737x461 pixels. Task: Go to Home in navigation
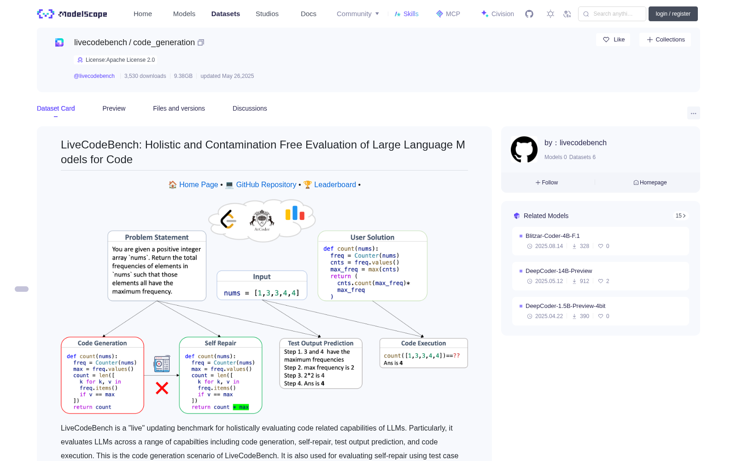pyautogui.click(x=143, y=14)
